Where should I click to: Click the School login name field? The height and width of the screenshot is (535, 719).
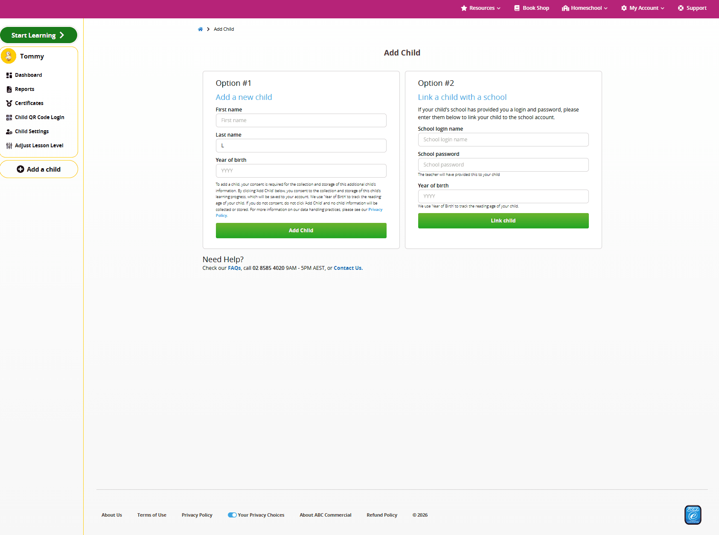504,140
